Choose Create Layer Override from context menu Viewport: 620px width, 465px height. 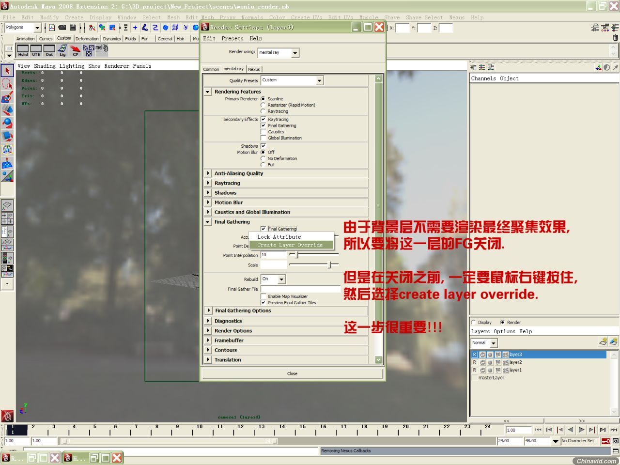pos(290,245)
